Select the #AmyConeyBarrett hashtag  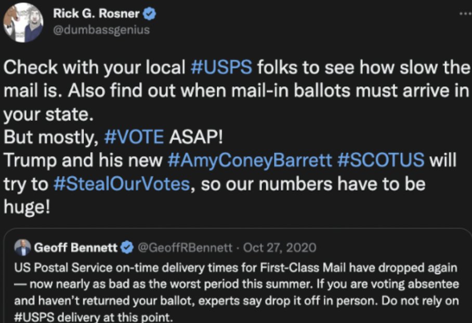coord(250,159)
